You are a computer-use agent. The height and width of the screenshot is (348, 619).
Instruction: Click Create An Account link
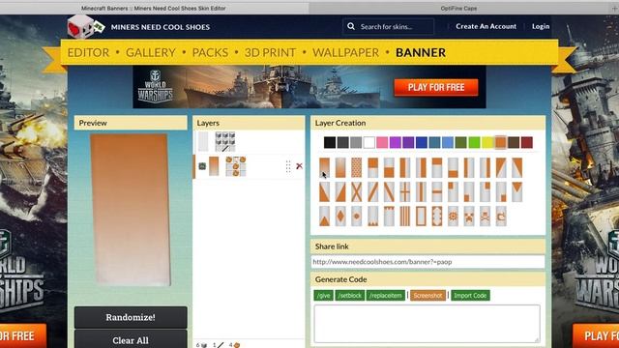click(x=486, y=26)
